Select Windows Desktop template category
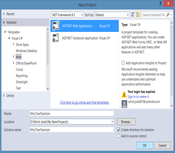This screenshot has width=175, height=153. tap(26, 51)
